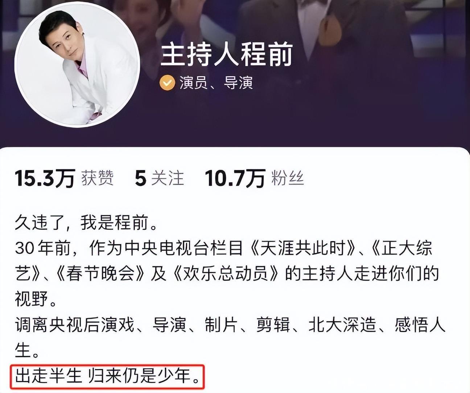Tap the 获赞 label

[x=97, y=178]
